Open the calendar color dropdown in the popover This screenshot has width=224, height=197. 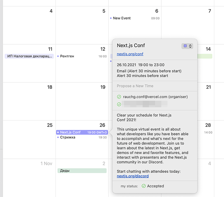[x=187, y=46]
